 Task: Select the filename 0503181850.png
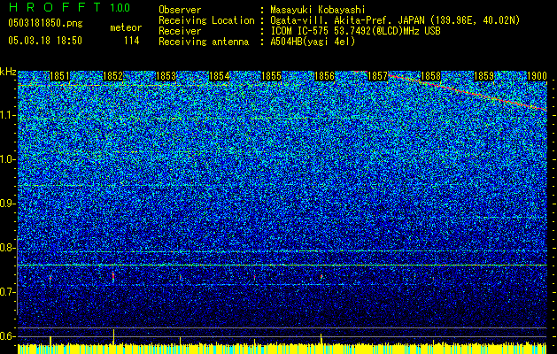[45, 23]
